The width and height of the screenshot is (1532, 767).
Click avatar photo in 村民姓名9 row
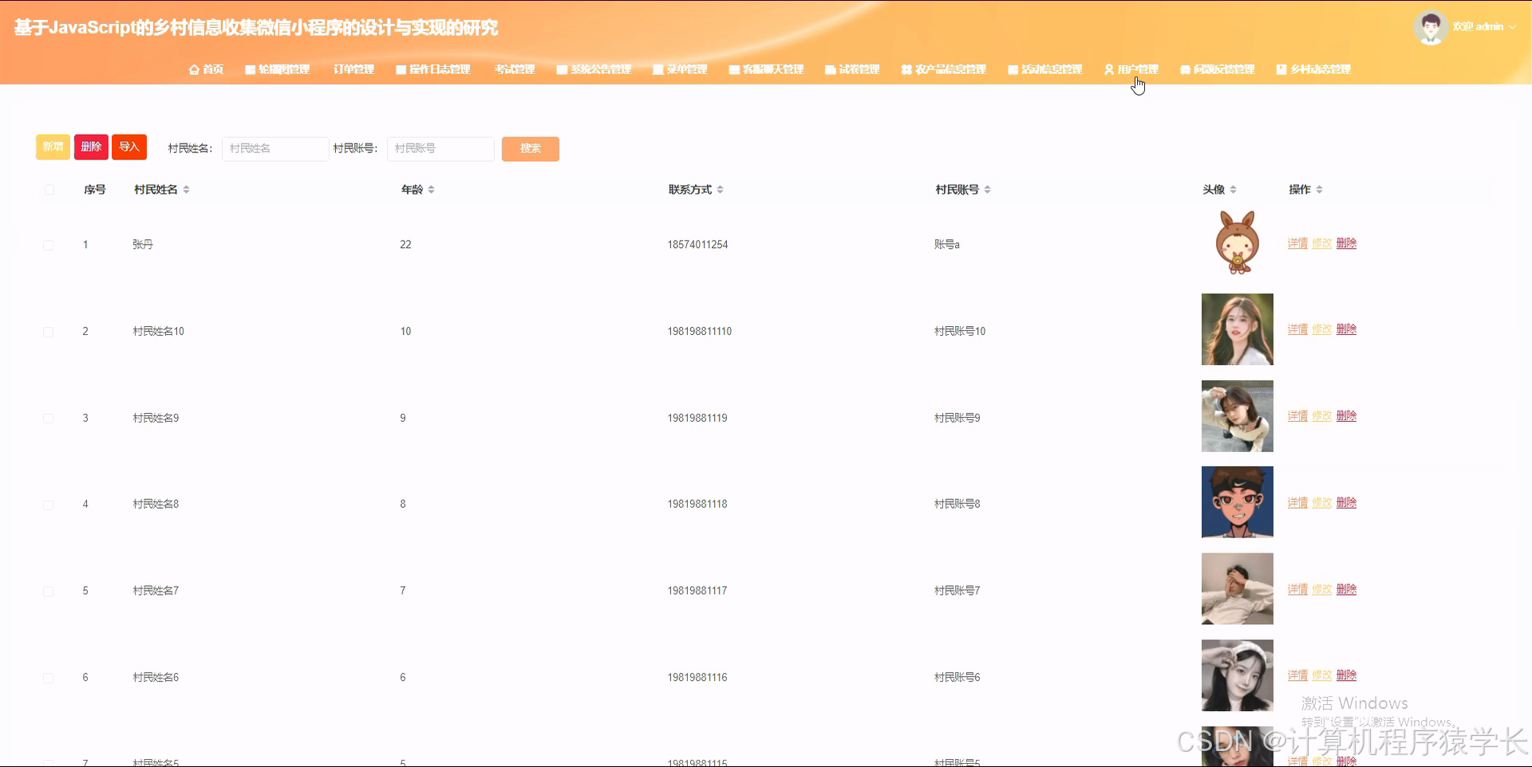click(1238, 416)
